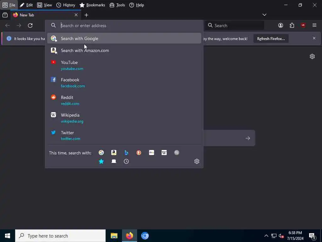Search open tabs with the tab icon
This screenshot has width=322, height=242.
[x=114, y=161]
